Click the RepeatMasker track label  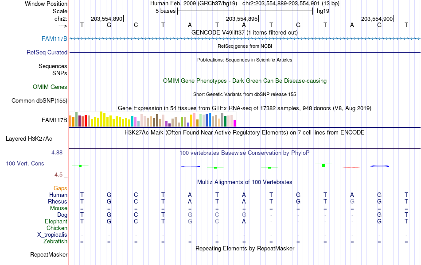49,254
